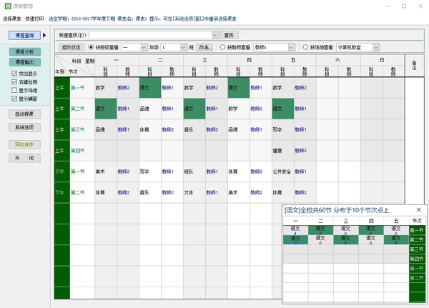429x308 pixels.
Task: Click 品德 cell on Monday third period
Action: [106, 129]
